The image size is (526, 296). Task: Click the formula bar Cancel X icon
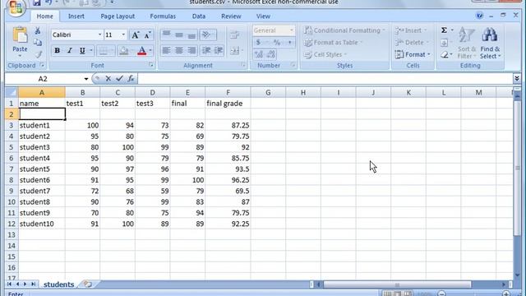(108, 79)
